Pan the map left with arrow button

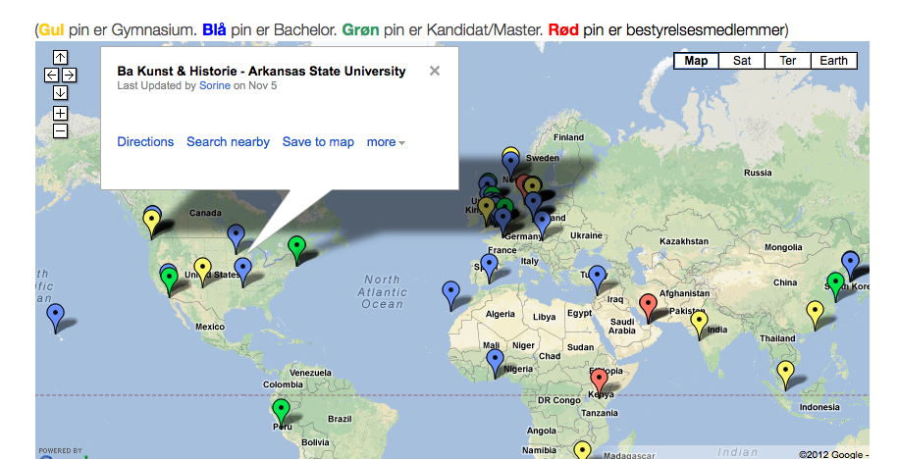tap(51, 76)
